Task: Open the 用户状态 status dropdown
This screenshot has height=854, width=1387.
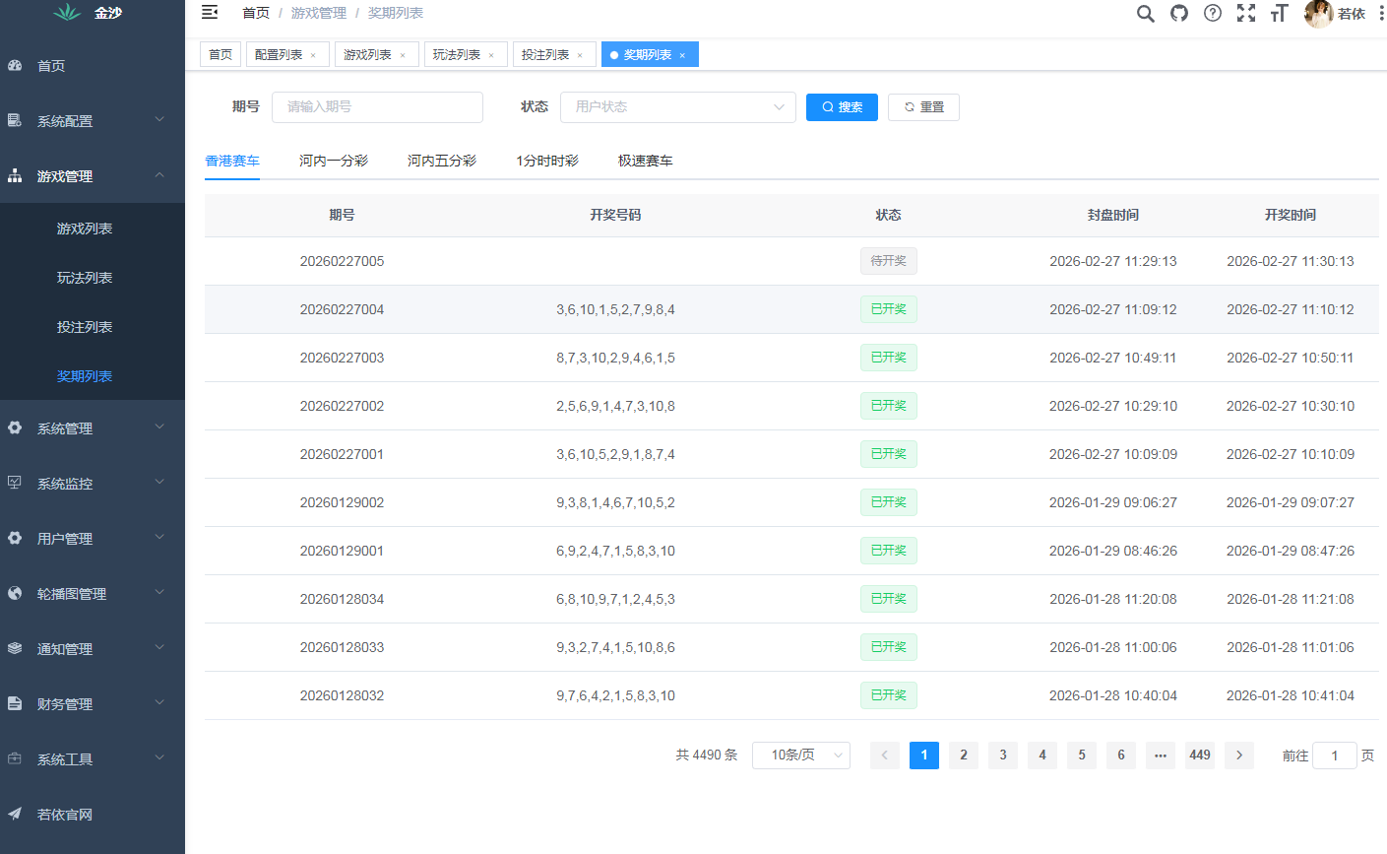Action: pyautogui.click(x=677, y=106)
